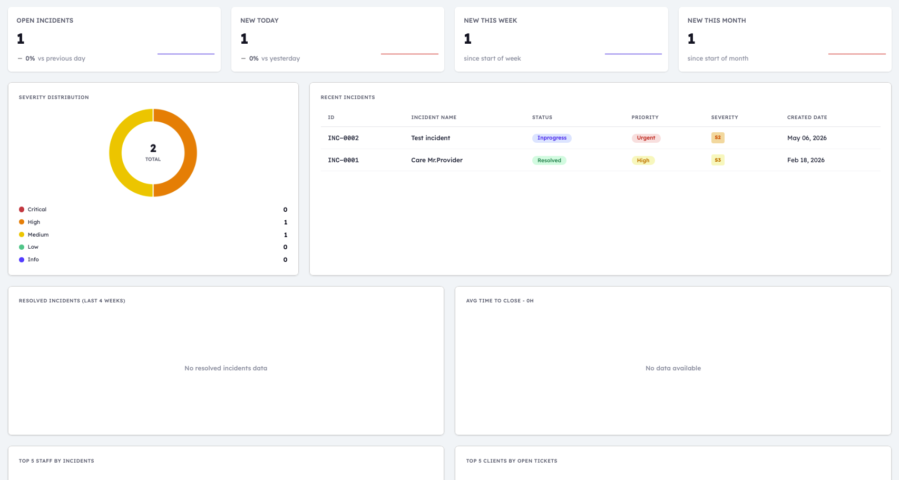The image size is (899, 480).
Task: Open the Open Incidents stat card
Action: point(114,40)
